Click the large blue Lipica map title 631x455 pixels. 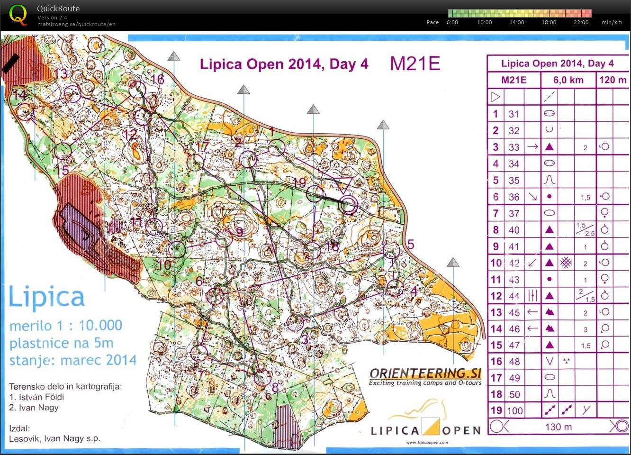[x=47, y=297]
